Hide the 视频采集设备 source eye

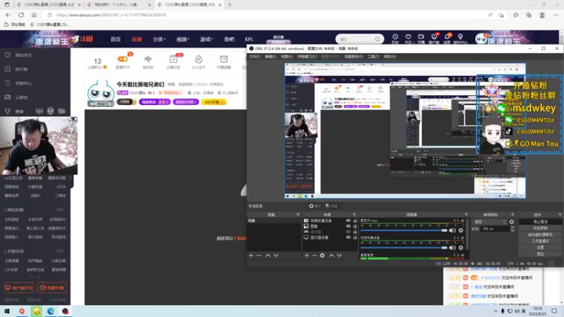pyautogui.click(x=348, y=220)
